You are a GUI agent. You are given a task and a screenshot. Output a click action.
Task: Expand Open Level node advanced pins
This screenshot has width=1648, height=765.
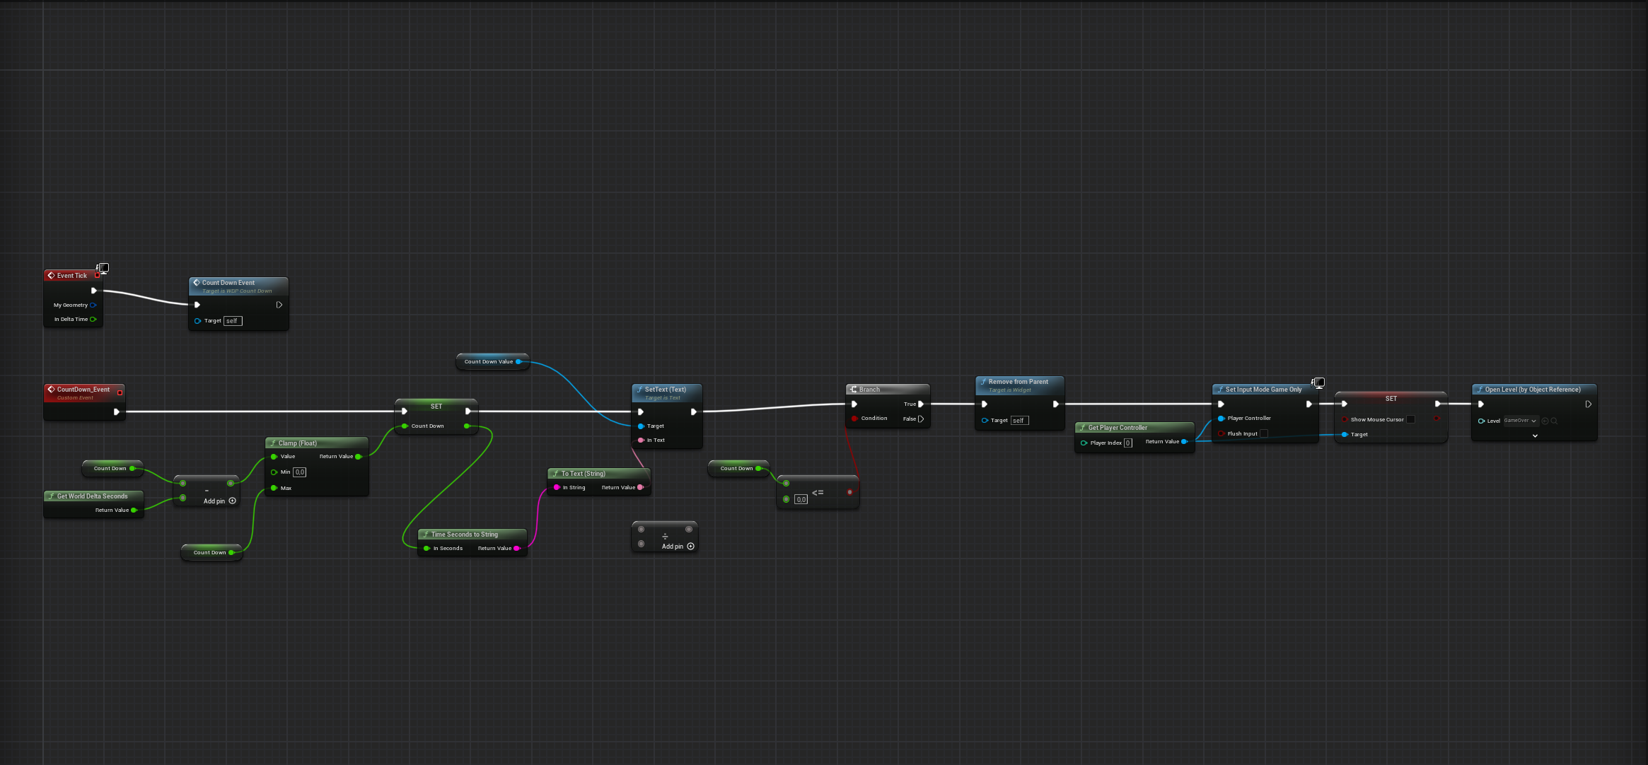coord(1535,436)
